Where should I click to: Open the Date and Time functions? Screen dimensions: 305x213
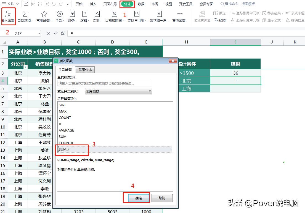coord(114,17)
